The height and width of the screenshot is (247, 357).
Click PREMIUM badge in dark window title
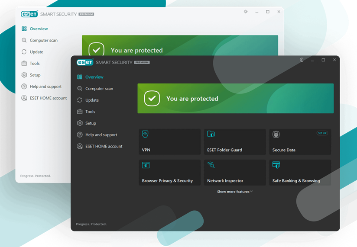pyautogui.click(x=142, y=62)
